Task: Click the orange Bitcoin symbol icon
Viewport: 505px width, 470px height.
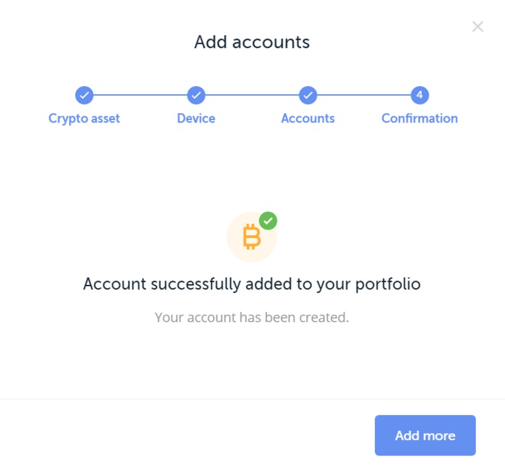Action: tap(251, 238)
